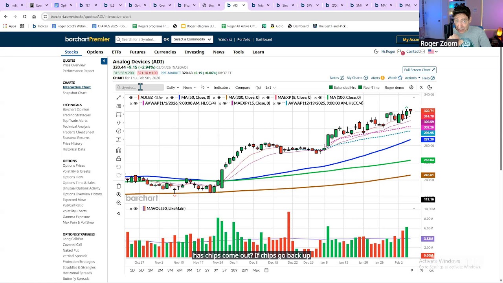Open the Investing nav tab

tap(195, 52)
